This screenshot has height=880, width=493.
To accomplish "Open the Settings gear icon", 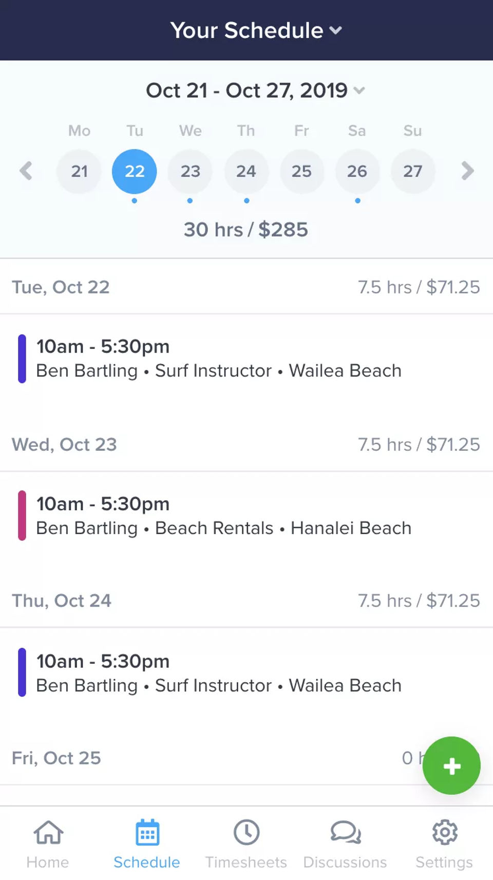I will pyautogui.click(x=444, y=833).
